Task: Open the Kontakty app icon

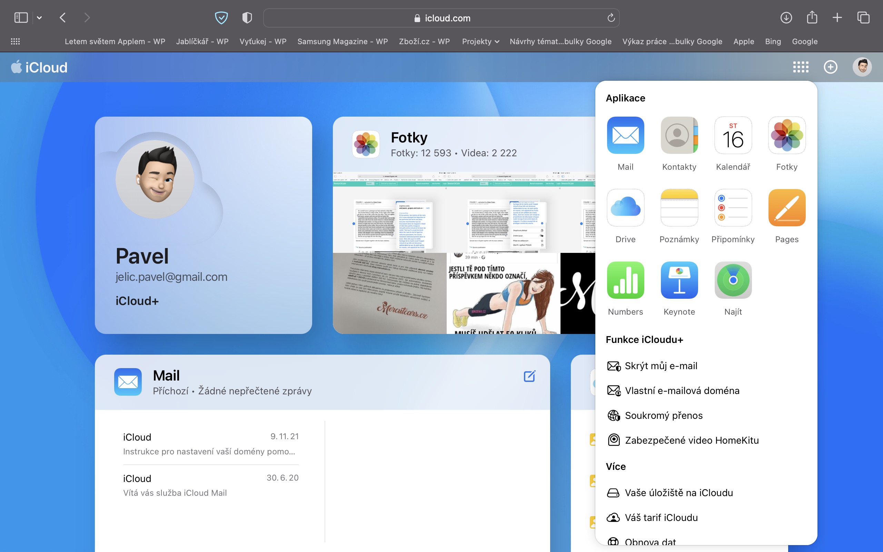Action: point(679,135)
